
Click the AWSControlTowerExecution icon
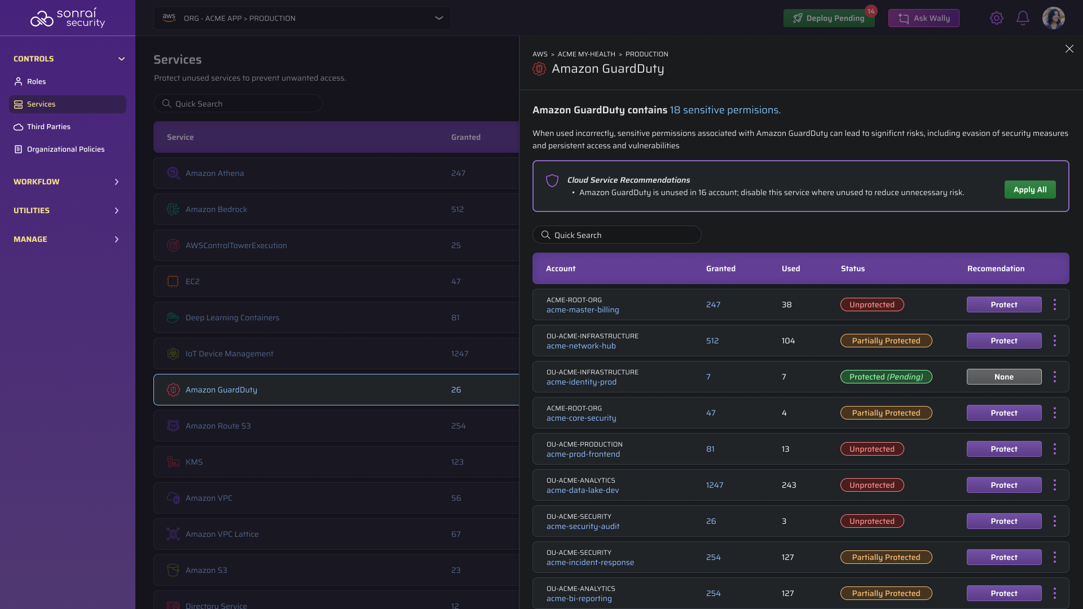click(173, 245)
